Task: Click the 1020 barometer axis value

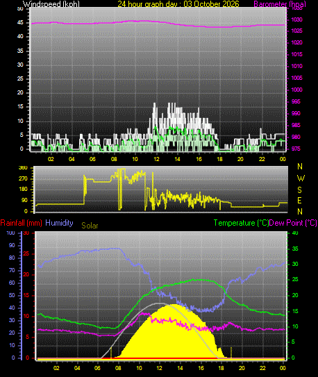Action: 297,42
